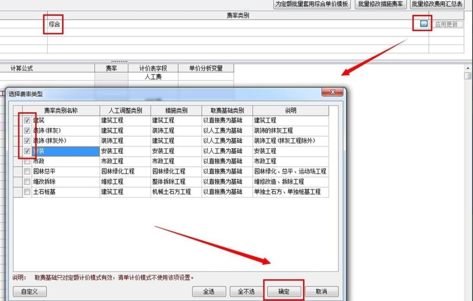
Task: Click the 措施类别 column header
Action: coord(176,110)
